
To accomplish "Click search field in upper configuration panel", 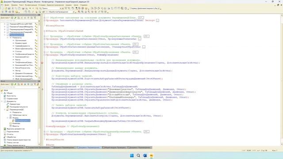I will 19,21.
